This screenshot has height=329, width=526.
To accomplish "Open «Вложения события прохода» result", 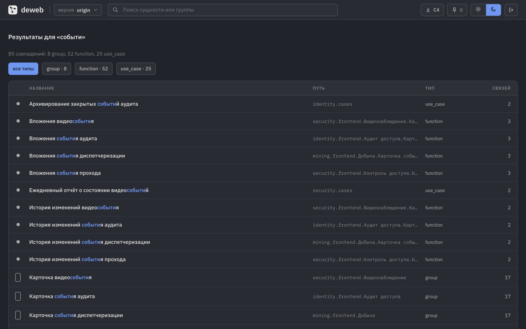I will (65, 173).
